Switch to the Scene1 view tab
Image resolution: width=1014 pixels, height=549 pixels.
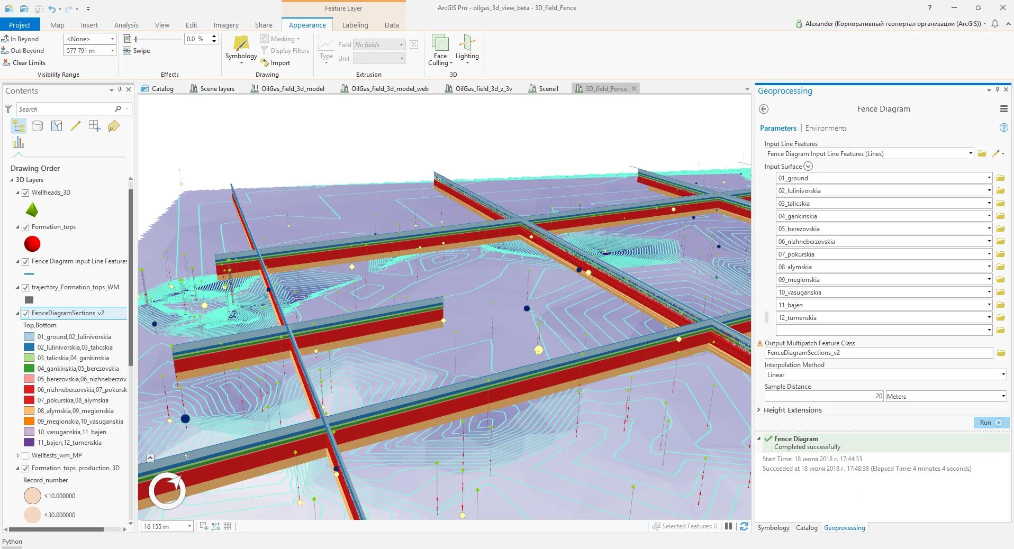click(x=544, y=89)
